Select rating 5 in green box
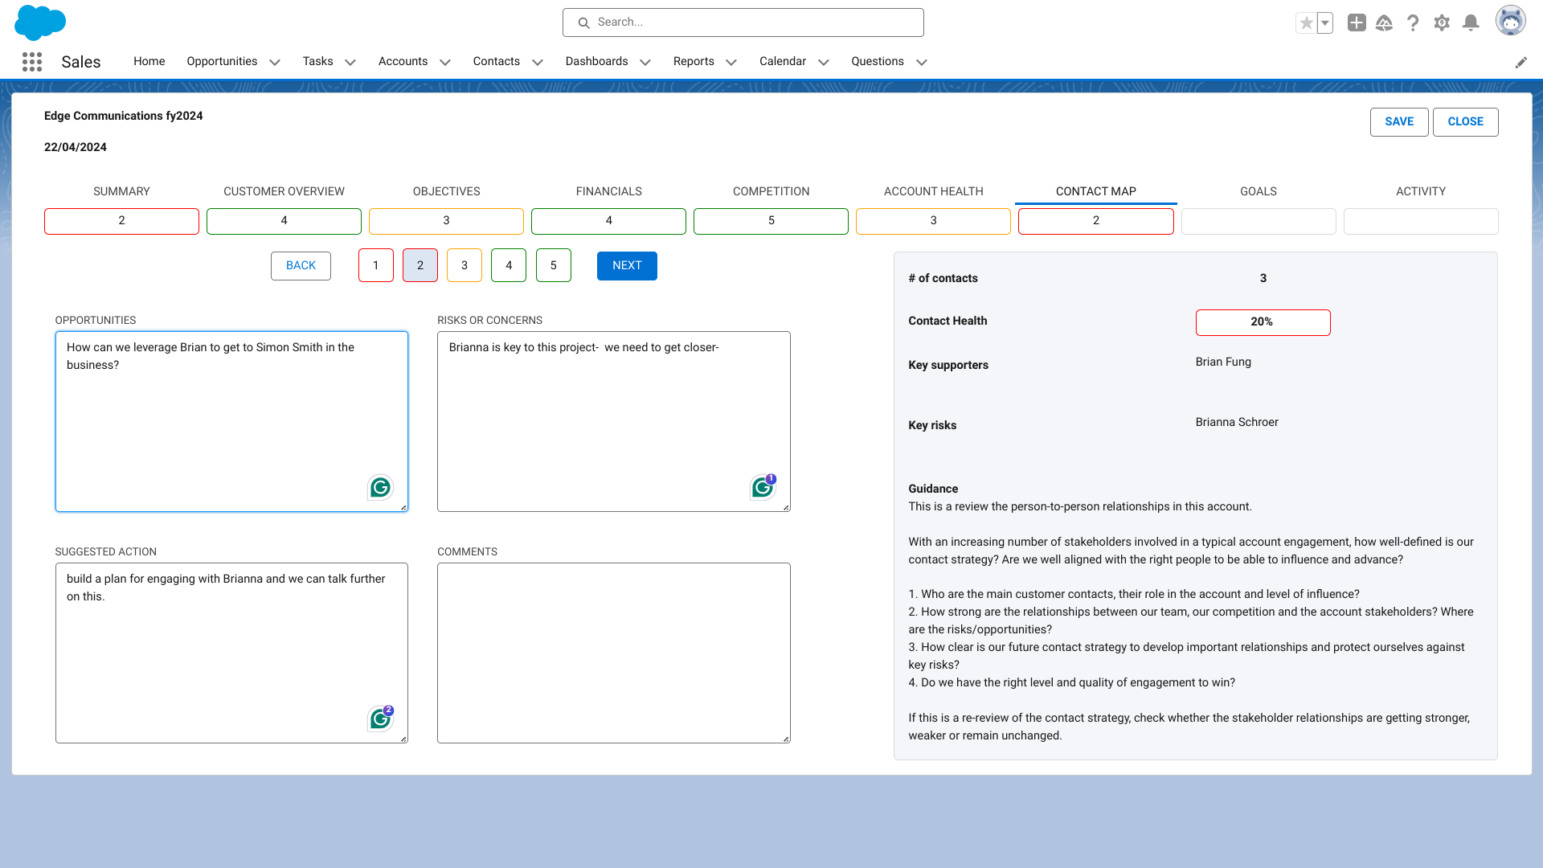Screen dimensions: 1543x868 [x=553, y=265]
